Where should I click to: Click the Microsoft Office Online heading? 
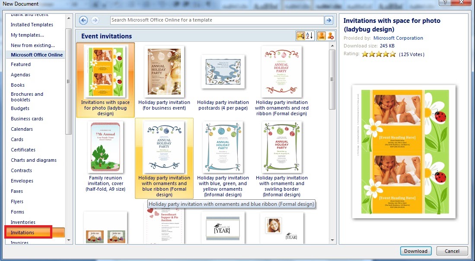[37, 55]
